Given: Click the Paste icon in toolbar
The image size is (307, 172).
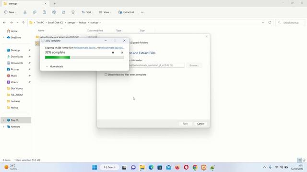Looking at the screenshot, I should 44,12.
